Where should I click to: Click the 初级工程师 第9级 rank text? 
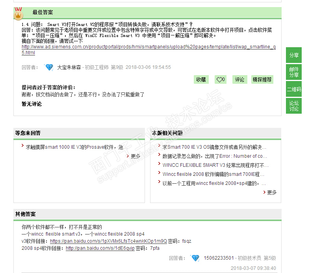point(104,67)
